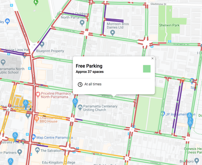
Task: Click the Free Parking heading in popup
Action: [89, 66]
